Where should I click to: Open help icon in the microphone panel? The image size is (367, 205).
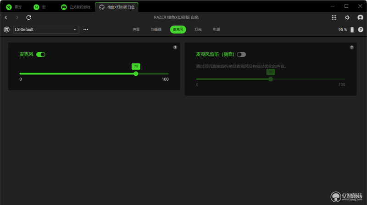[175, 47]
